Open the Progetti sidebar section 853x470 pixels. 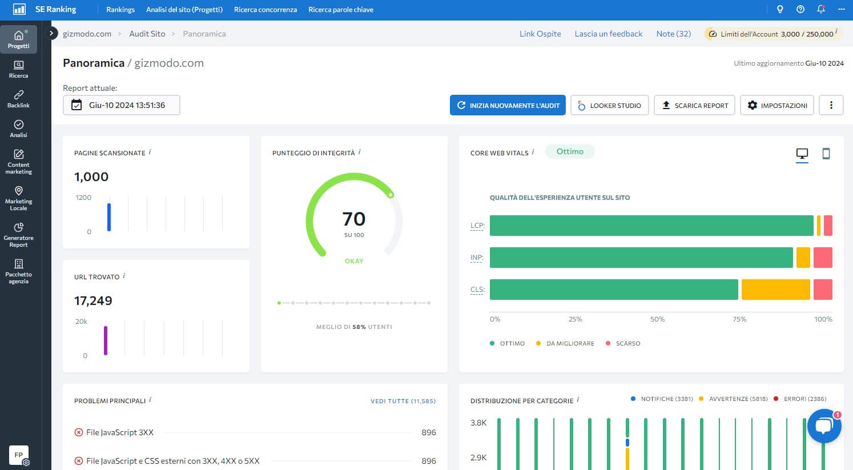(x=18, y=39)
